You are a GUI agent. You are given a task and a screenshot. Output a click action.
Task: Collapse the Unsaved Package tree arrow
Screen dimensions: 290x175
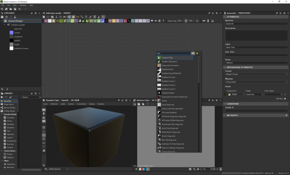[x=2, y=21]
